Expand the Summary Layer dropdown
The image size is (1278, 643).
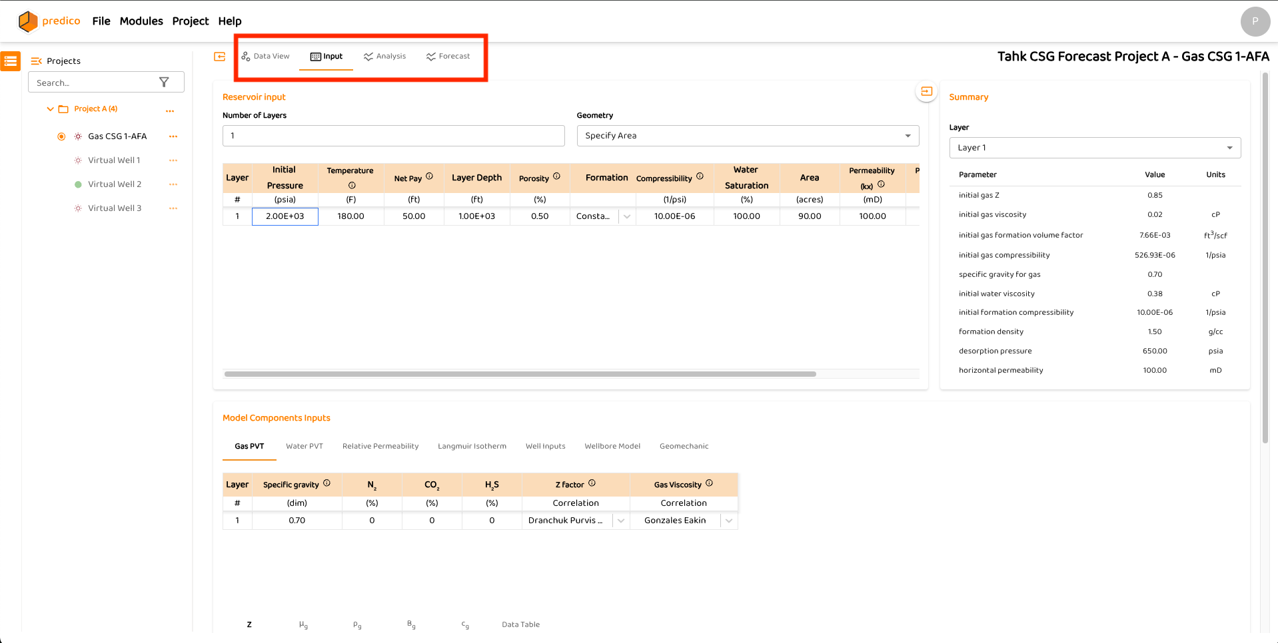tap(1094, 148)
